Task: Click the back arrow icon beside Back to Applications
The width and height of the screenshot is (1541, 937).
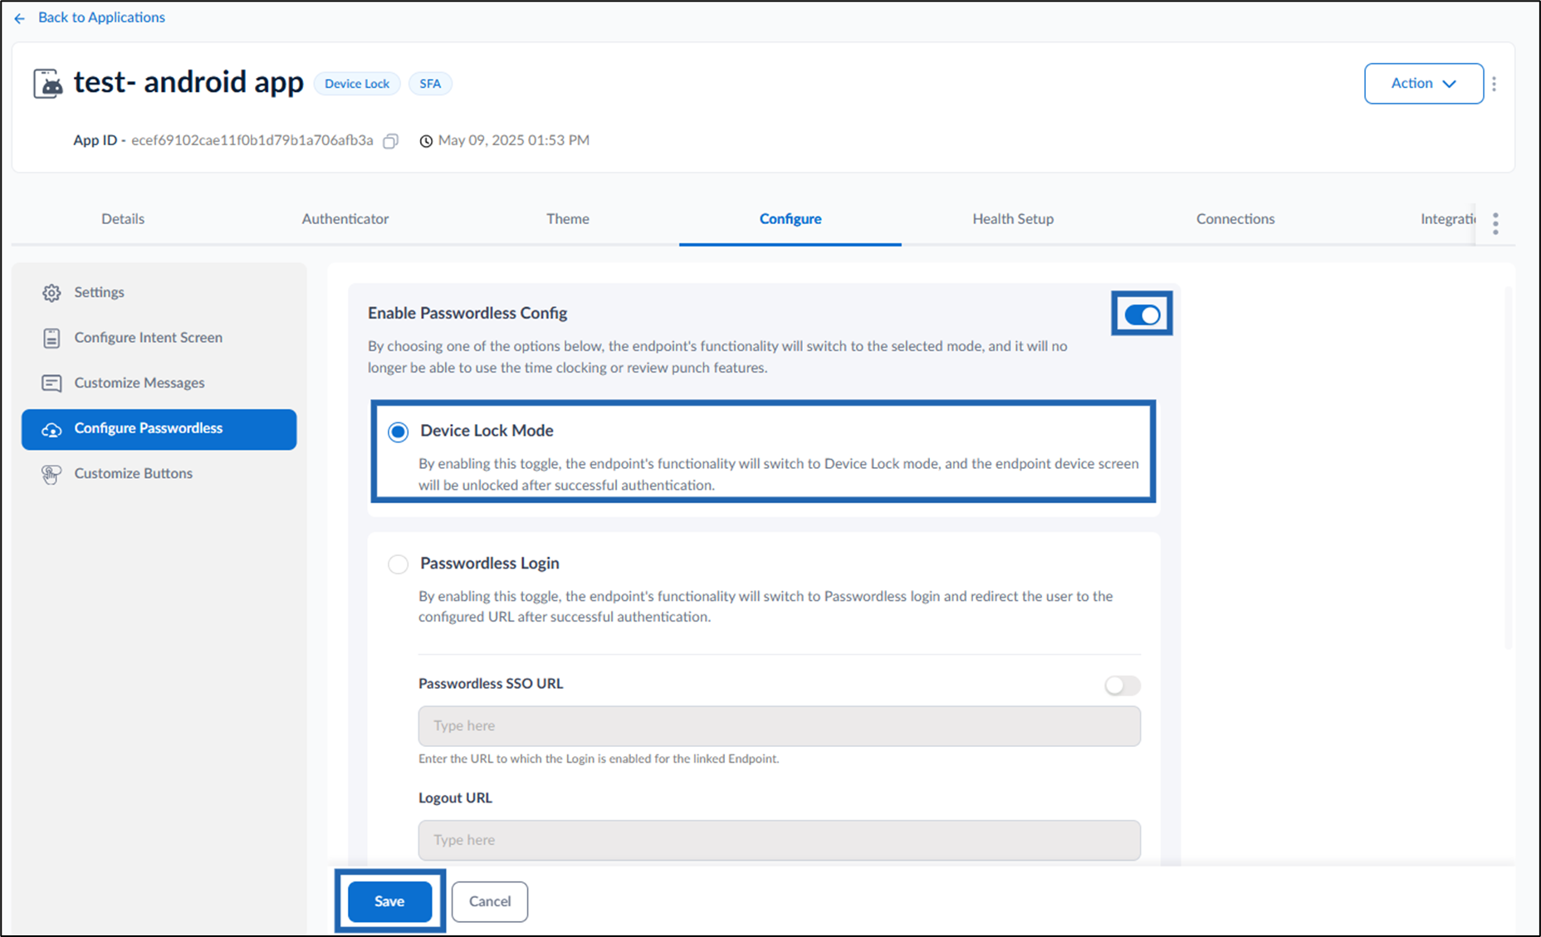Action: [x=20, y=18]
